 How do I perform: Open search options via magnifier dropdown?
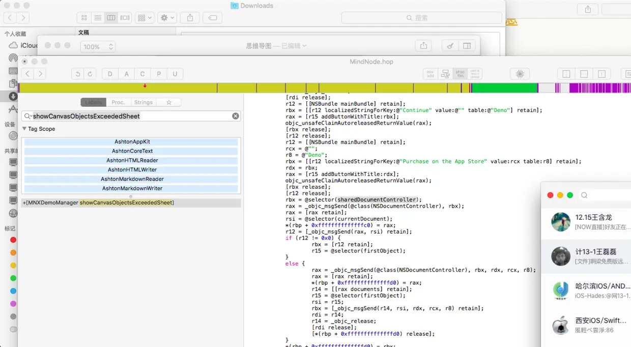point(28,116)
